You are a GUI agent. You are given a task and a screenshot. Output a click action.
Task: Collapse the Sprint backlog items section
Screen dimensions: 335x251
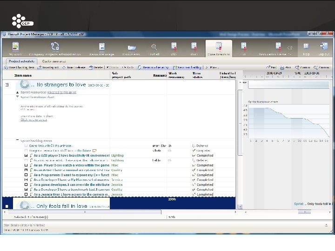18,140
